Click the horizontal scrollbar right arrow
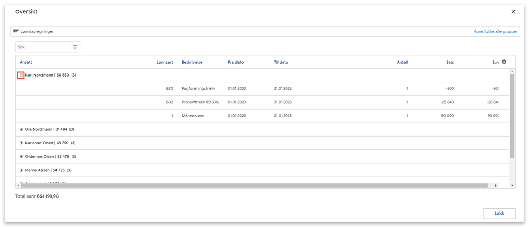 pos(496,185)
